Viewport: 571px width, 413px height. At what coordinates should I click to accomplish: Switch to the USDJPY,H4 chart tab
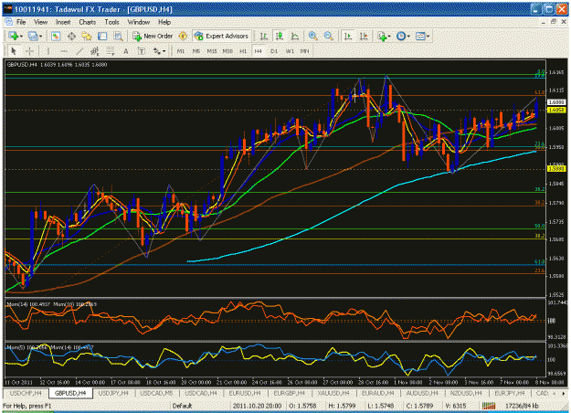(113, 393)
